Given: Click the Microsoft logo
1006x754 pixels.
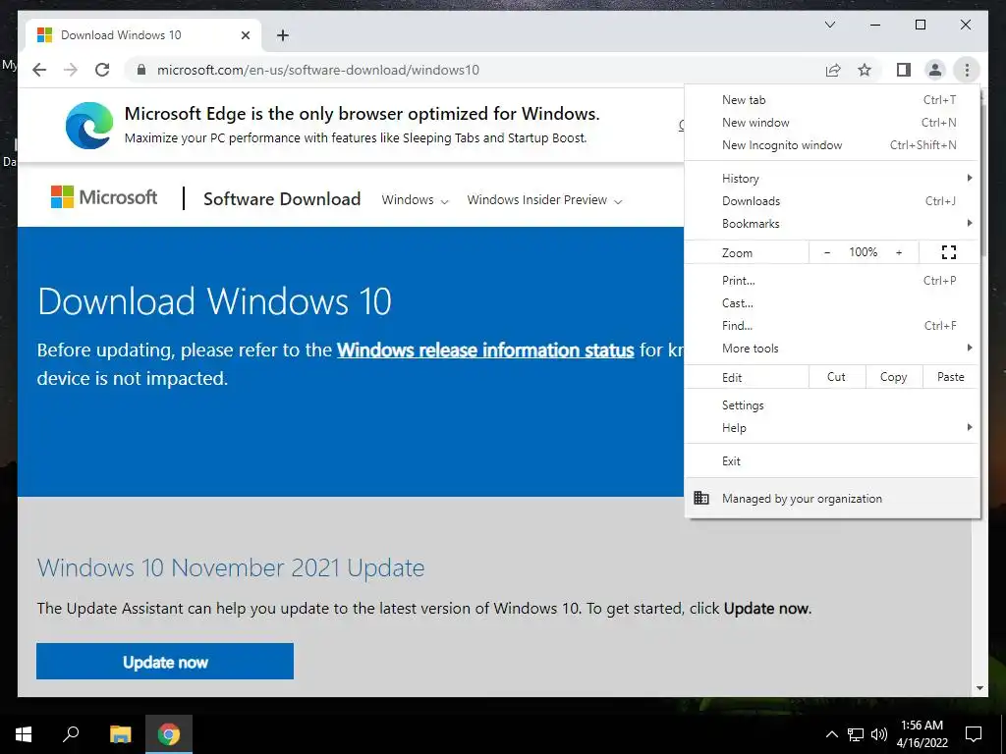Looking at the screenshot, I should tap(104, 197).
